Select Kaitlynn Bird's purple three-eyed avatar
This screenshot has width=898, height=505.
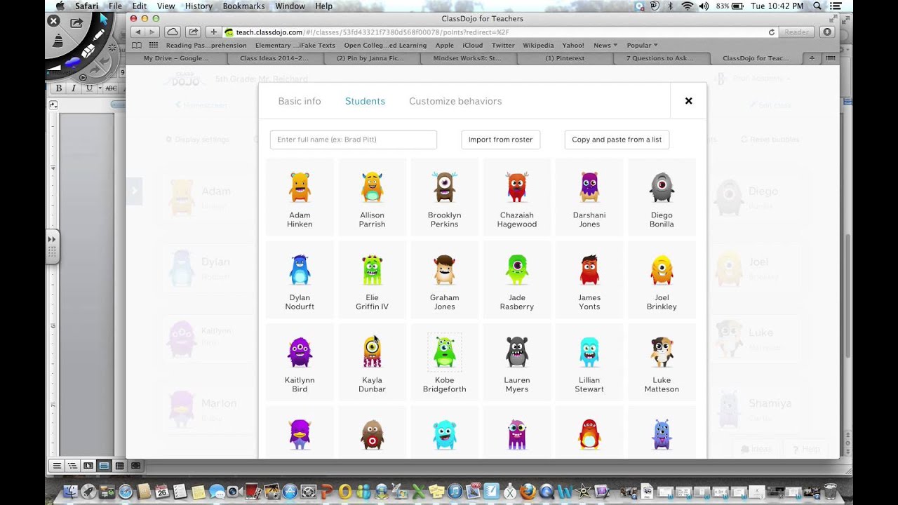[300, 352]
